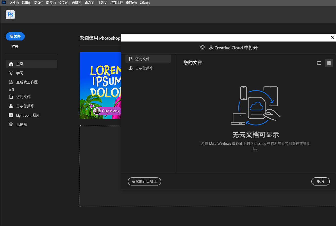The height and width of the screenshot is (226, 336).
Task: Click the cloud documents sync illustration
Action: tap(256, 106)
